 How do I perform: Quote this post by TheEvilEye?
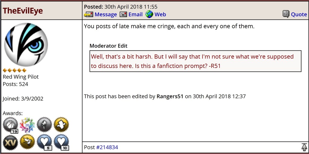click(299, 14)
